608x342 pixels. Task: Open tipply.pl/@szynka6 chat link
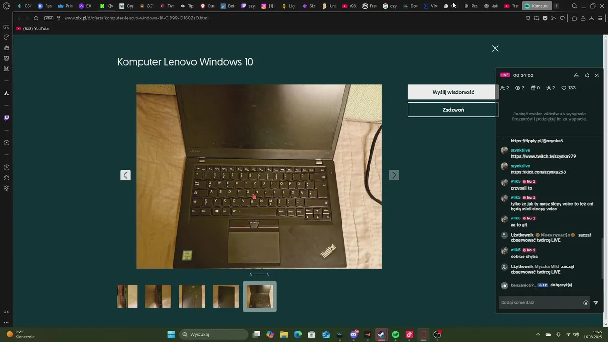[x=537, y=141]
